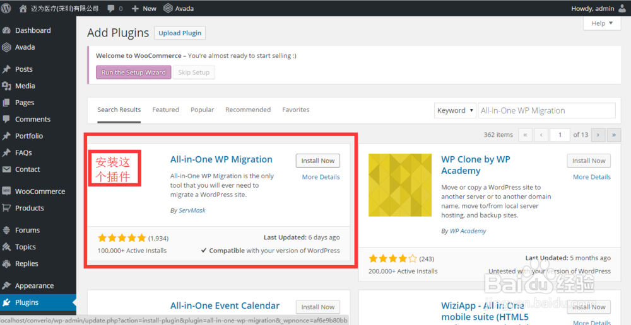Screen dimensions: 631x325
Task: Click the plugin search input field
Action: [x=546, y=111]
